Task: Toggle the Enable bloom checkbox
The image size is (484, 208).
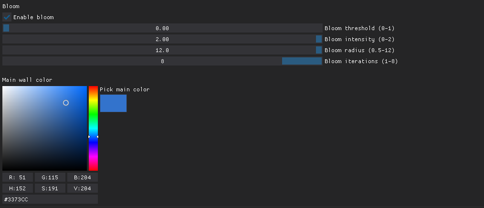Action: pyautogui.click(x=7, y=17)
